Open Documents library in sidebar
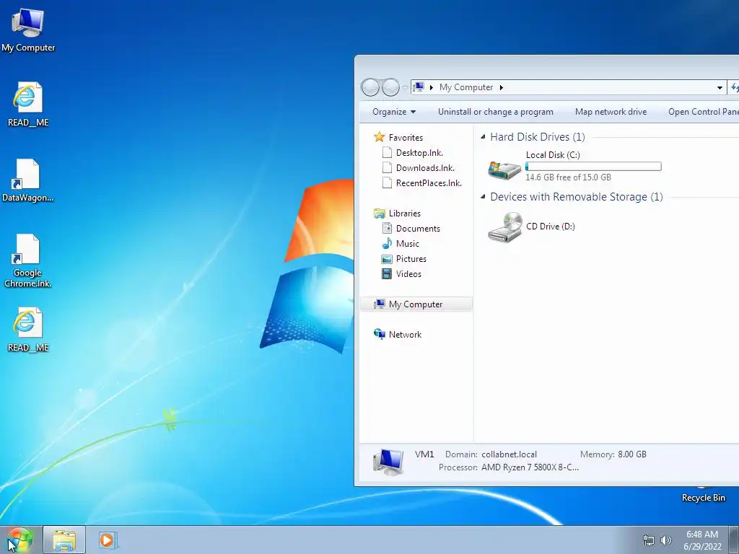The height and width of the screenshot is (554, 739). (418, 229)
